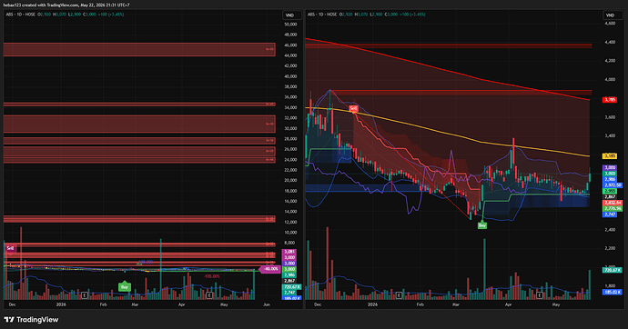Select the green Buy signal on right chart

(482, 225)
